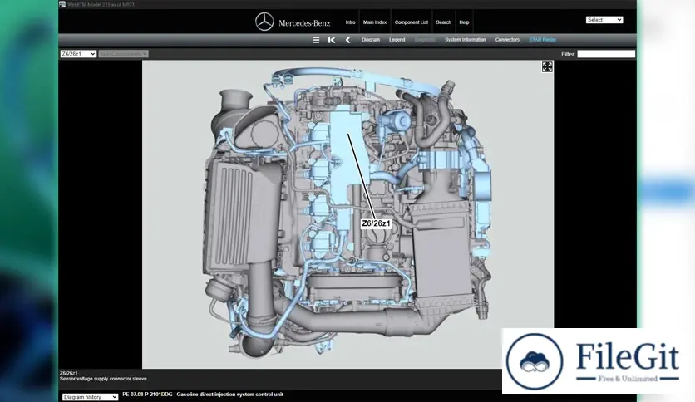This screenshot has width=695, height=402.
Task: Open the Search menu item
Action: pos(443,22)
